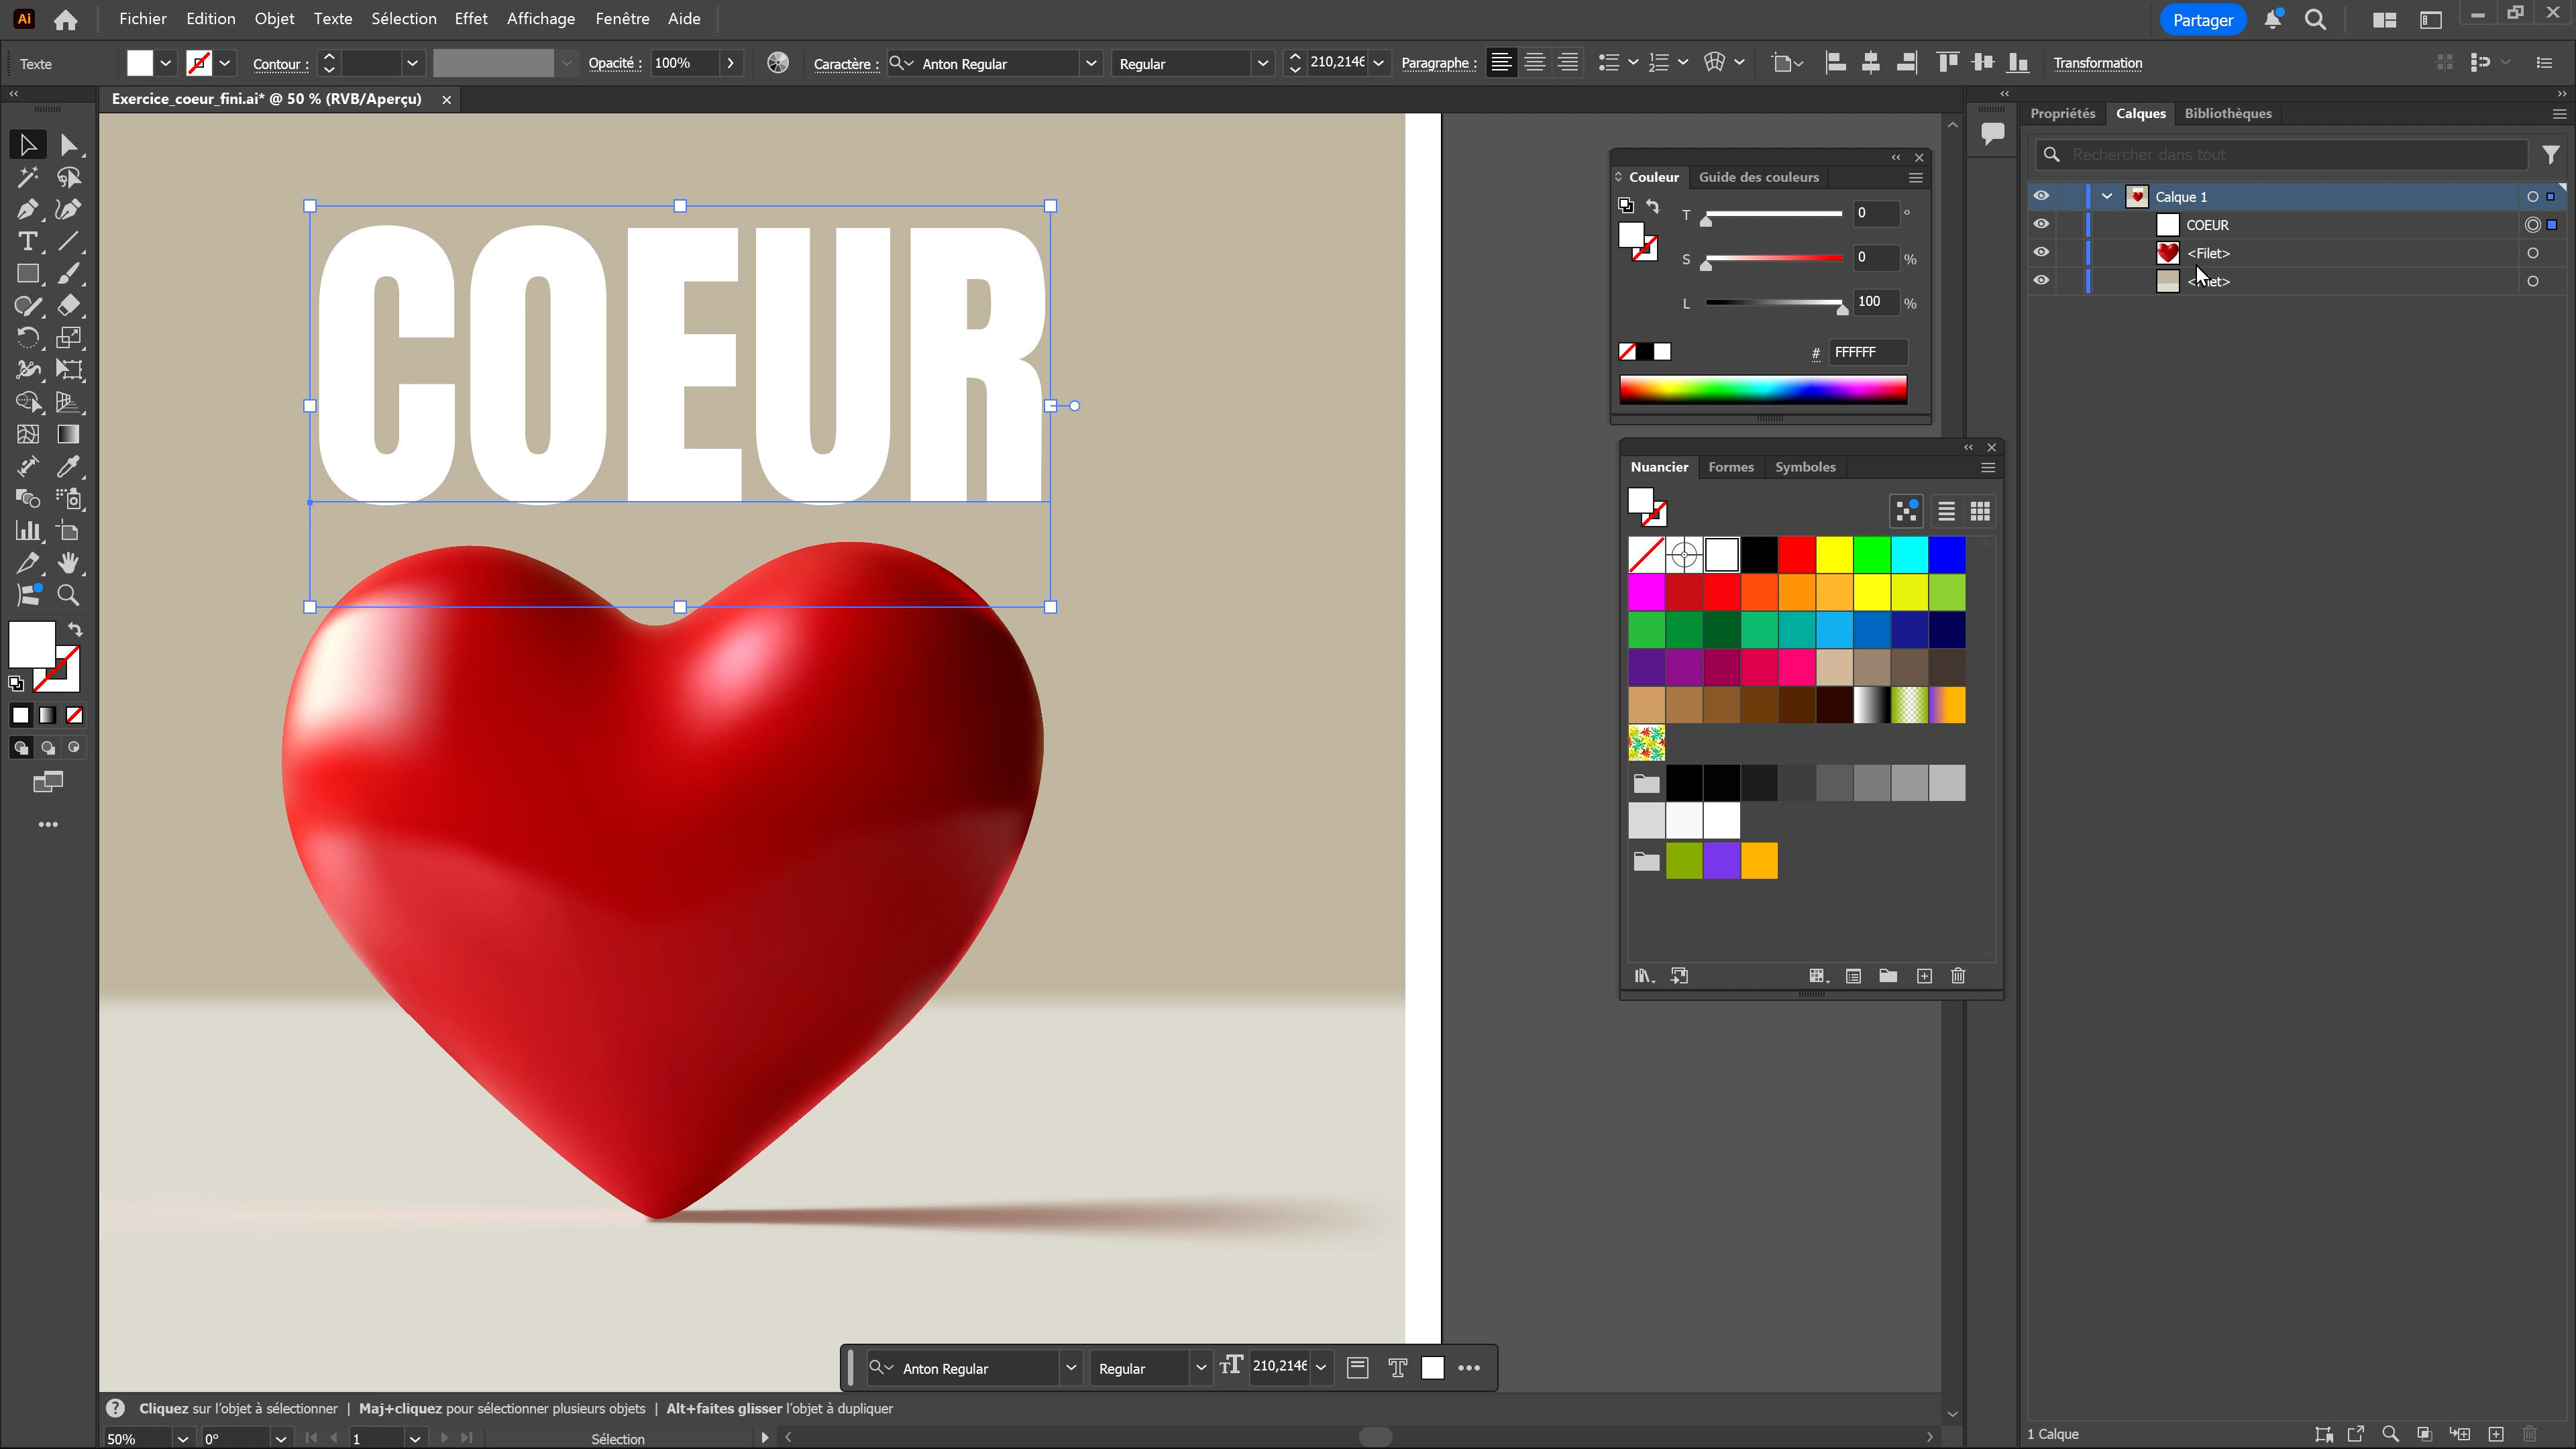Screen dimensions: 2576x1449
Task: Switch to the Symboles tab
Action: click(1805, 467)
